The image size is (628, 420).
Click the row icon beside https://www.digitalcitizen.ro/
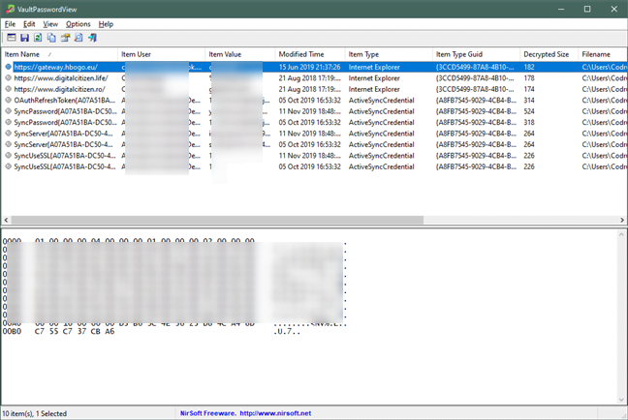8,89
